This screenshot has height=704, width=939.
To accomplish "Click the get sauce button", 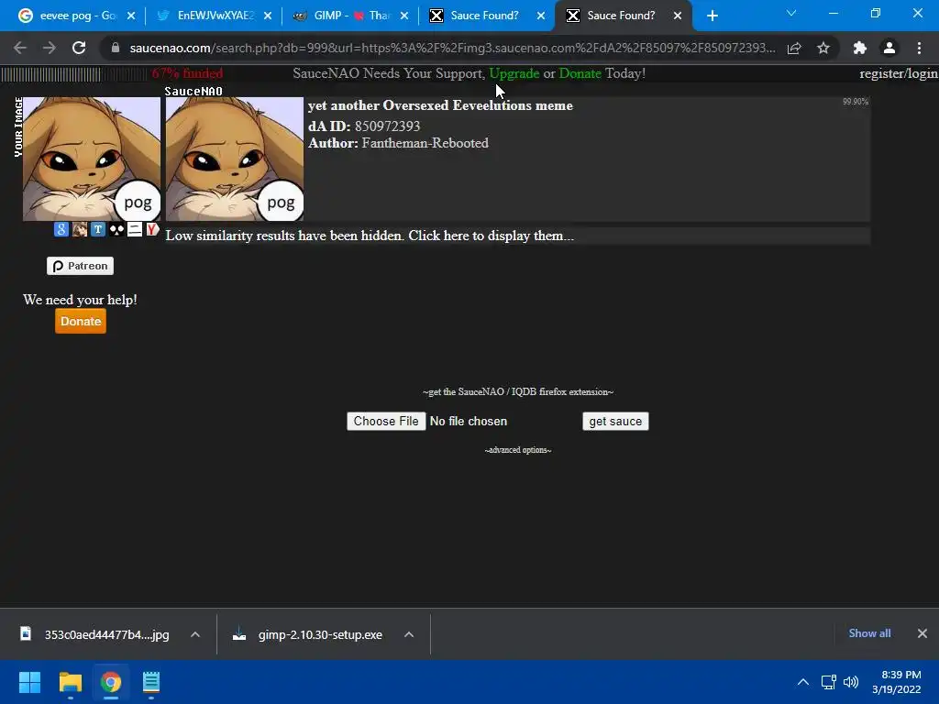I will 615,422.
